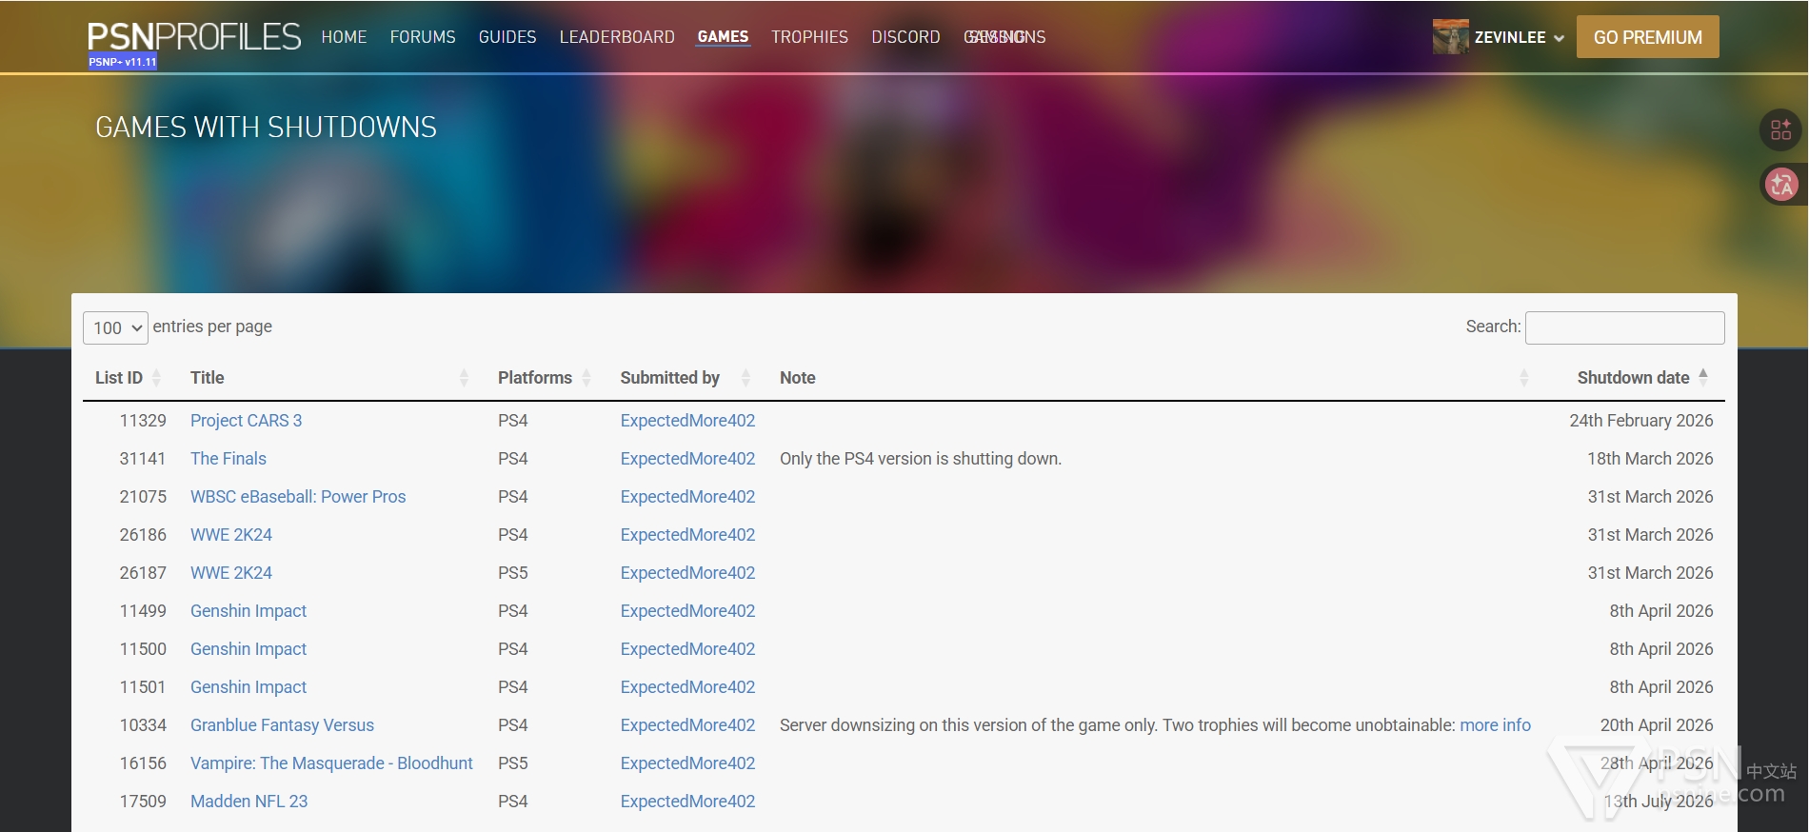This screenshot has height=832, width=1809.
Task: Sort by Shutdown date arrow
Action: (x=1703, y=377)
